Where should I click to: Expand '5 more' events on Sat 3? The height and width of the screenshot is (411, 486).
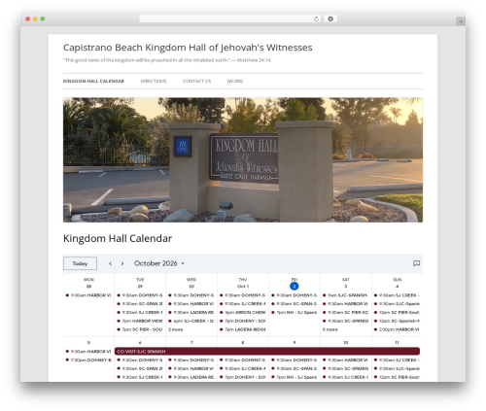click(330, 329)
